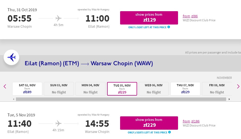This screenshot has height=139, width=241.
Task: Select the THU 07, NOV date tab
Action: tap(185, 89)
